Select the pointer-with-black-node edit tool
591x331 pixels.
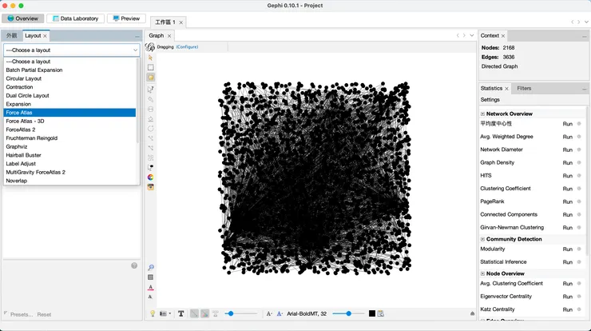pos(150,168)
